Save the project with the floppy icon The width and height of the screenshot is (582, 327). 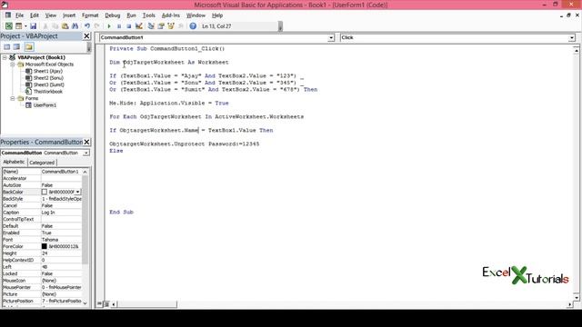click(x=33, y=26)
